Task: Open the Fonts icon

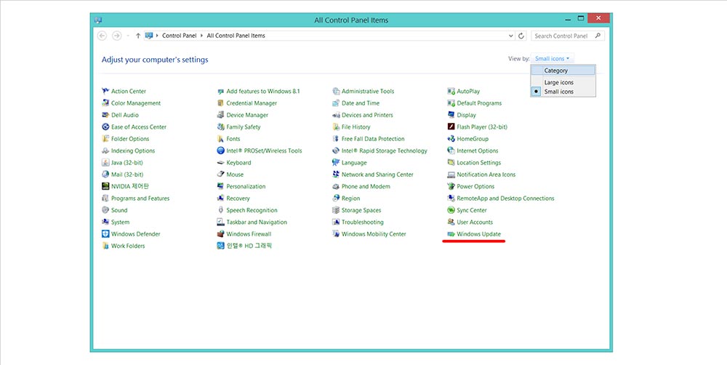Action: point(221,139)
